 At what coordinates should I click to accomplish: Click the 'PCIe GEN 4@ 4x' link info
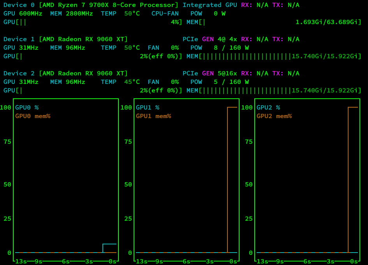[x=210, y=39]
